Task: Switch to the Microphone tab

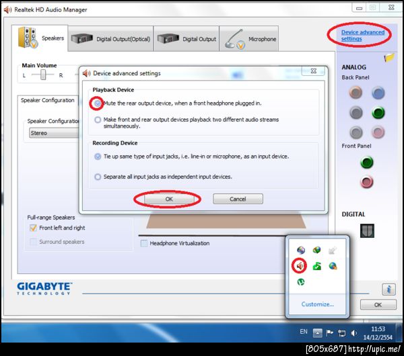Action: point(249,39)
